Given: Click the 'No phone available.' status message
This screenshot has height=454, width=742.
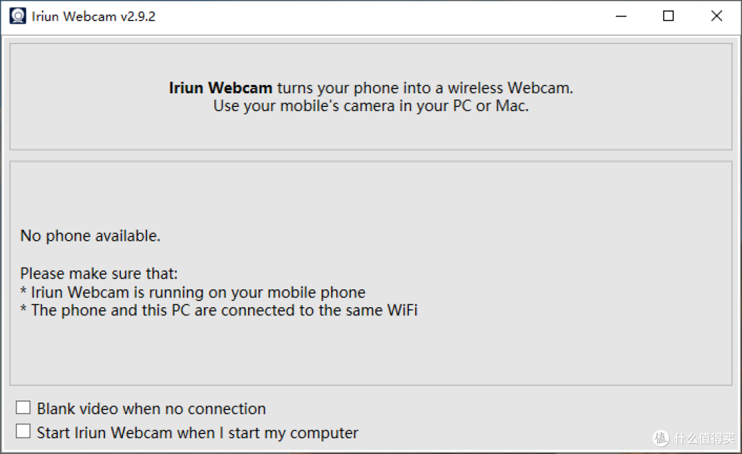Looking at the screenshot, I should click(91, 236).
